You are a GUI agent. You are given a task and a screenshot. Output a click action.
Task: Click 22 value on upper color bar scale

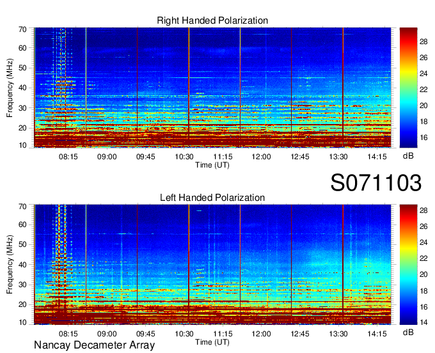423,90
